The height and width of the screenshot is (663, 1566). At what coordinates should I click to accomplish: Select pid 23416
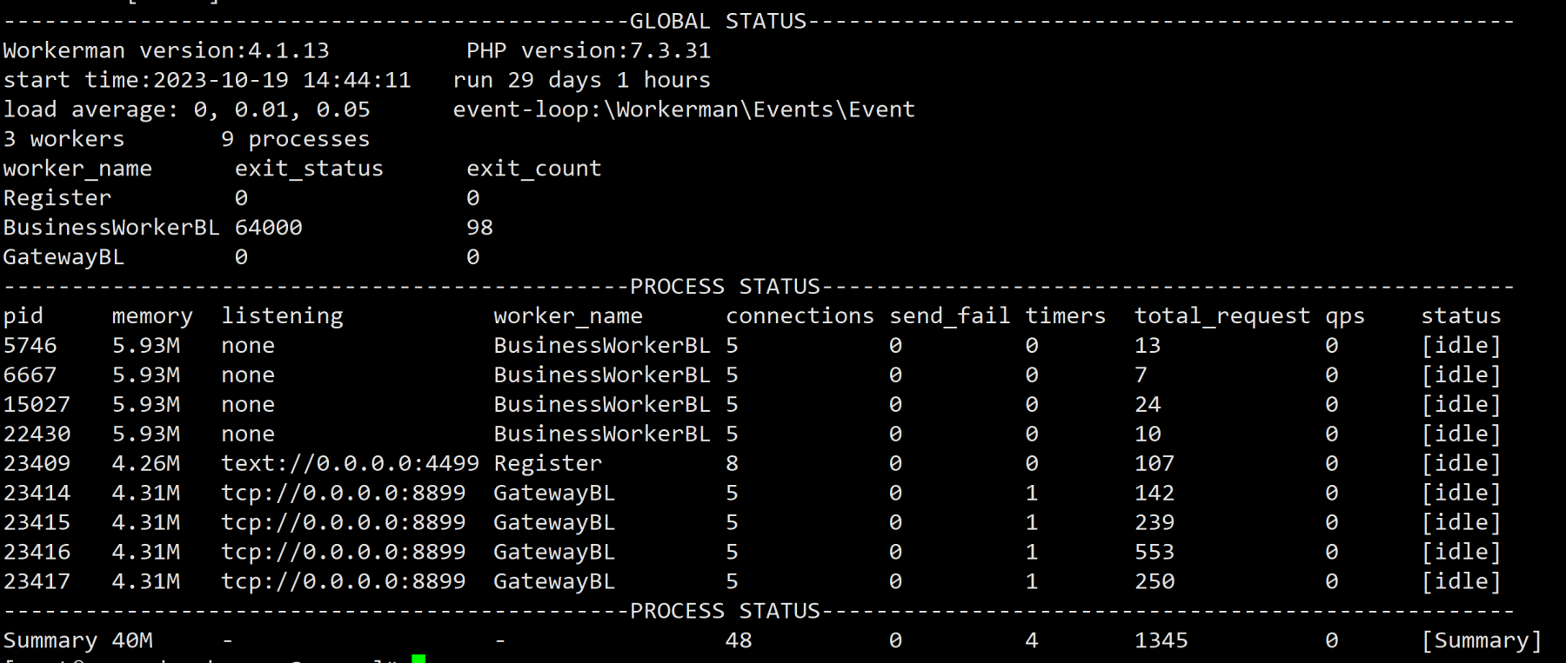pyautogui.click(x=37, y=553)
